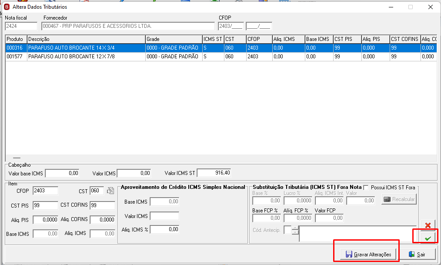This screenshot has width=441, height=265.
Task: Save with Gravar Alterações button
Action: (x=368, y=254)
